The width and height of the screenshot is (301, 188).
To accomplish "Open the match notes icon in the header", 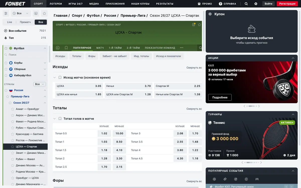I will point(194,25).
